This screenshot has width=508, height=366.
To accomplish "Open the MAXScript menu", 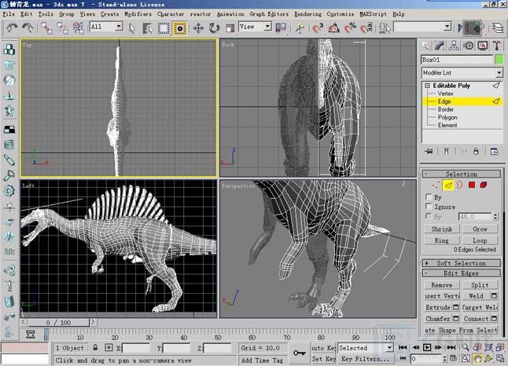I will 373,14.
